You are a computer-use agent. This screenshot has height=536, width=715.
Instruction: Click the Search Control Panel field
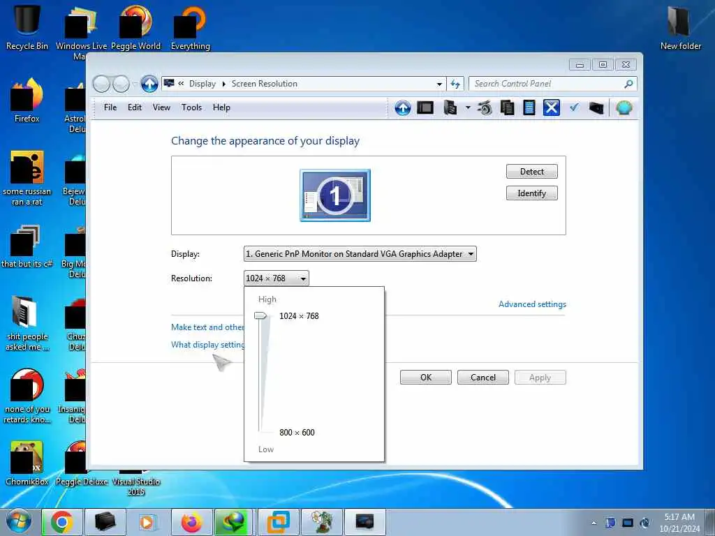(x=553, y=84)
